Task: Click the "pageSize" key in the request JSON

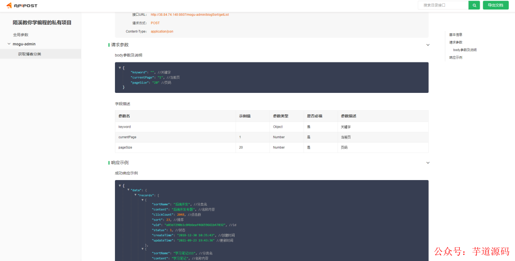Action: click(x=140, y=83)
